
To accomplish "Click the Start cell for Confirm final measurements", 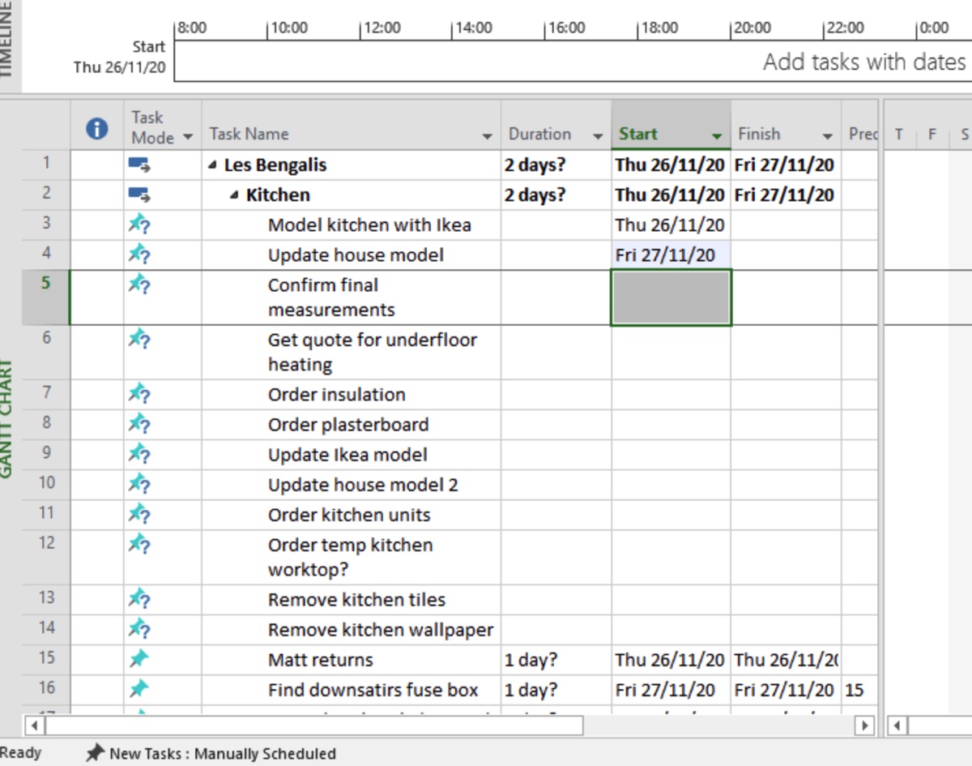I will [x=671, y=297].
